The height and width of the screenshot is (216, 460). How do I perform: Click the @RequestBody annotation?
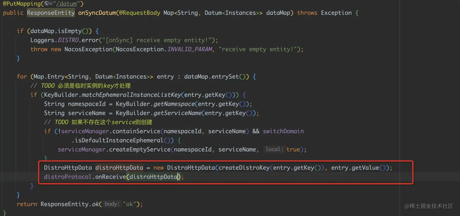tap(139, 13)
